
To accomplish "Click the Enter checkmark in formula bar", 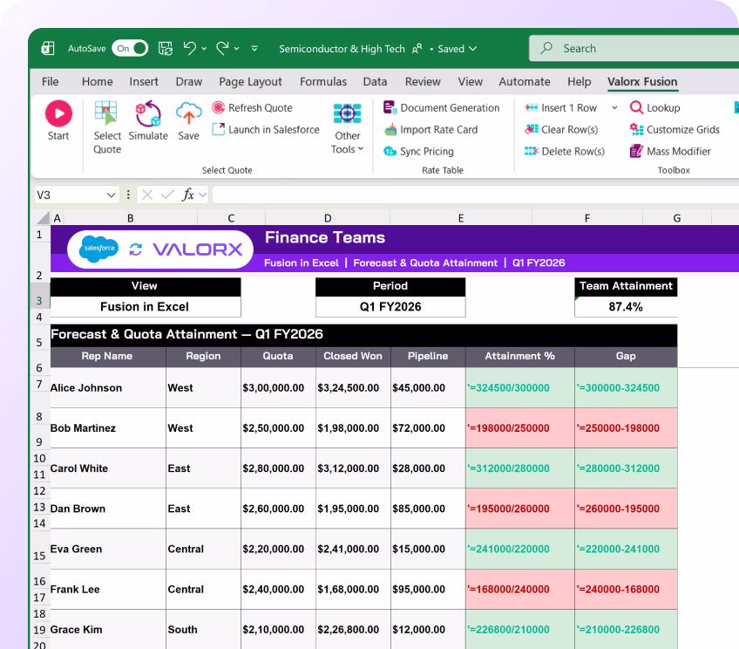I will [167, 195].
